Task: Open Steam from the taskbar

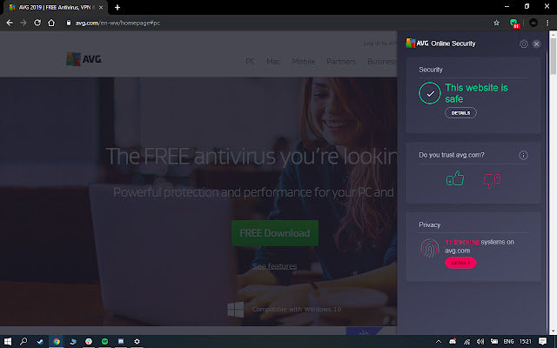Action: click(40, 342)
